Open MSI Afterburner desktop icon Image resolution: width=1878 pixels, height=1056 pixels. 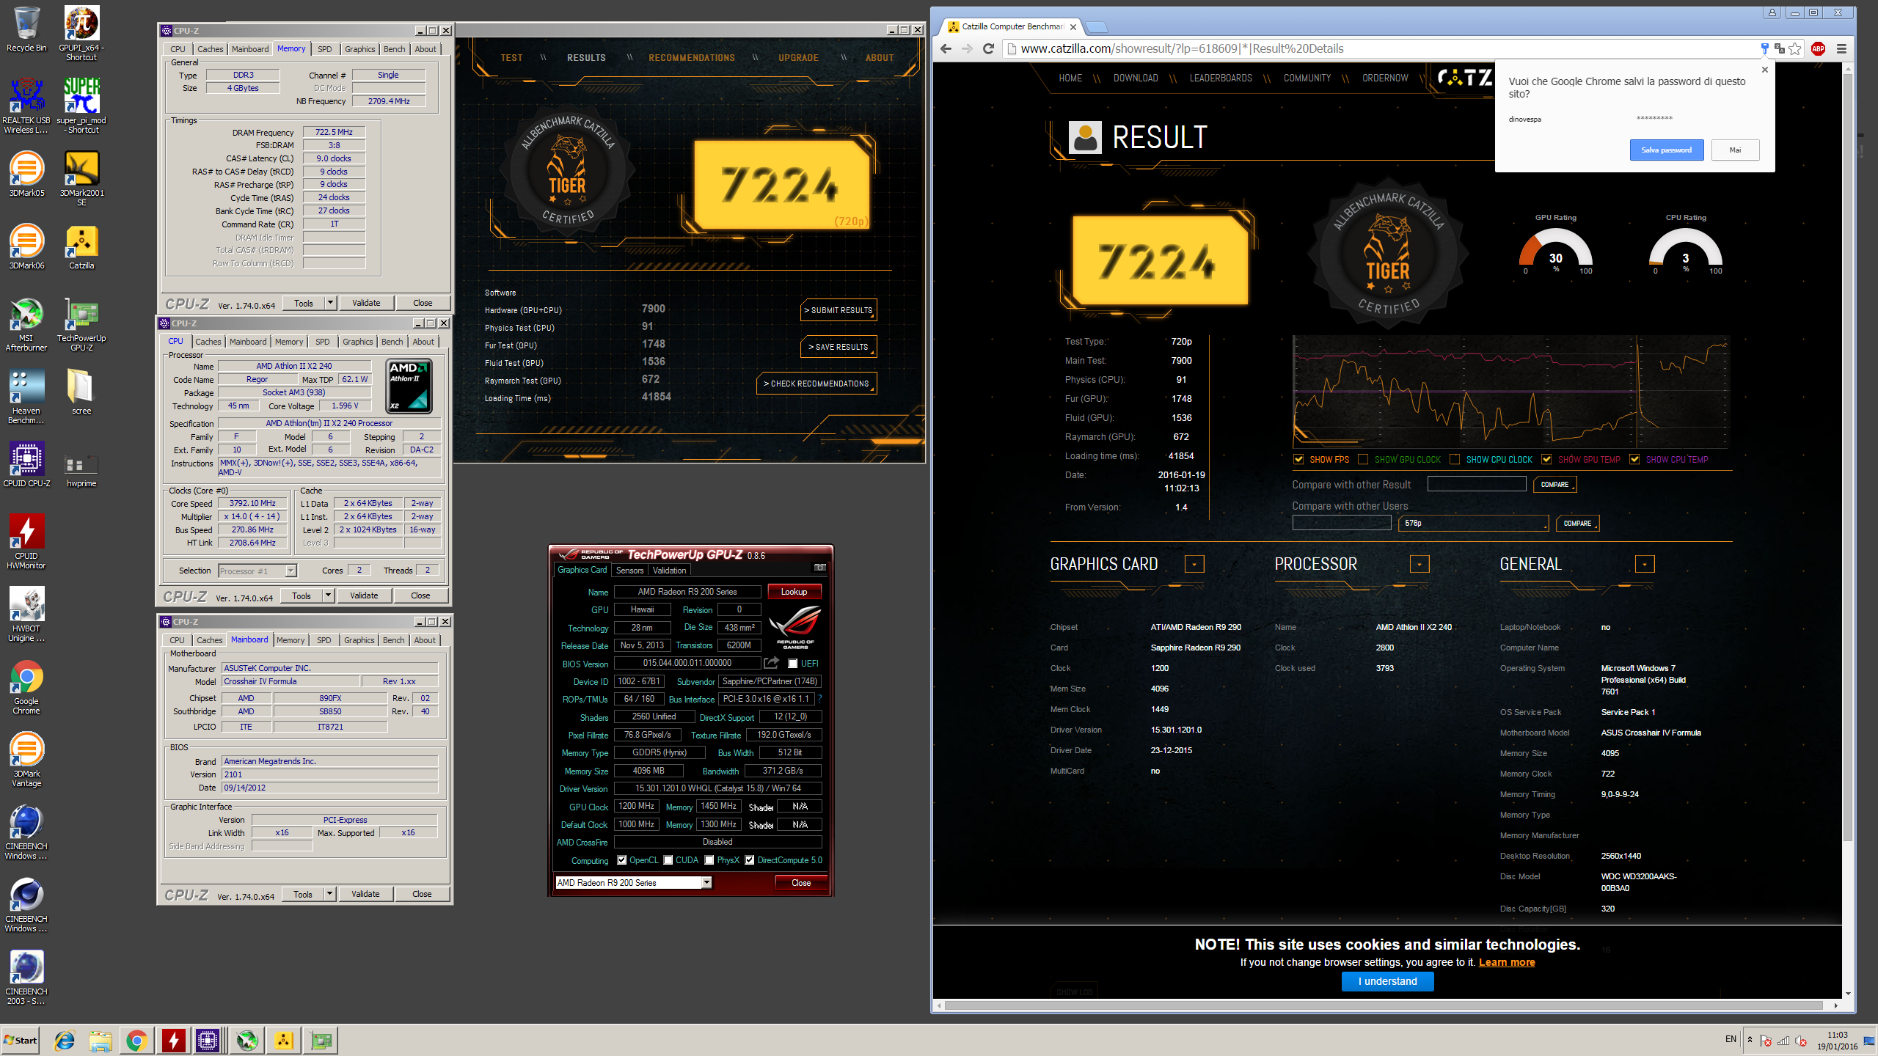pyautogui.click(x=26, y=323)
